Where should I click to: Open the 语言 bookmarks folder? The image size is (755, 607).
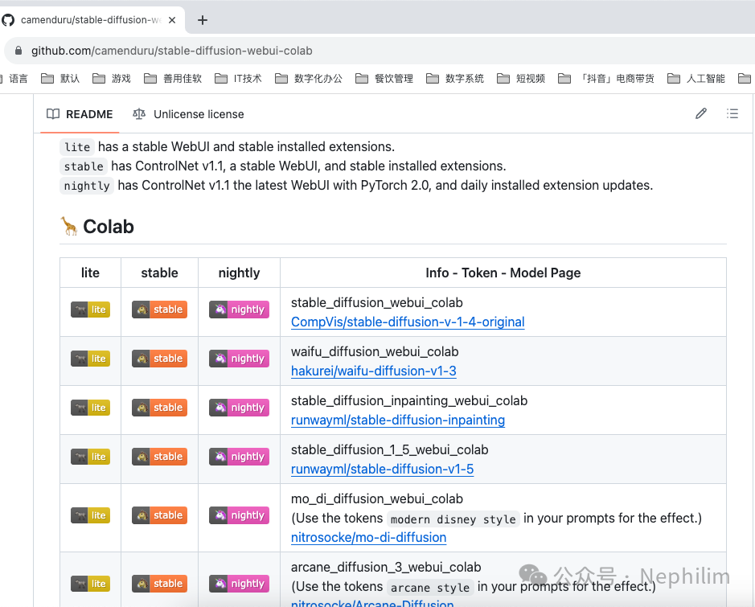pos(14,79)
